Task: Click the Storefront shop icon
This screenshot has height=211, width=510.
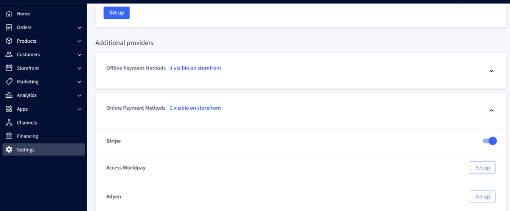Action: pyautogui.click(x=9, y=68)
